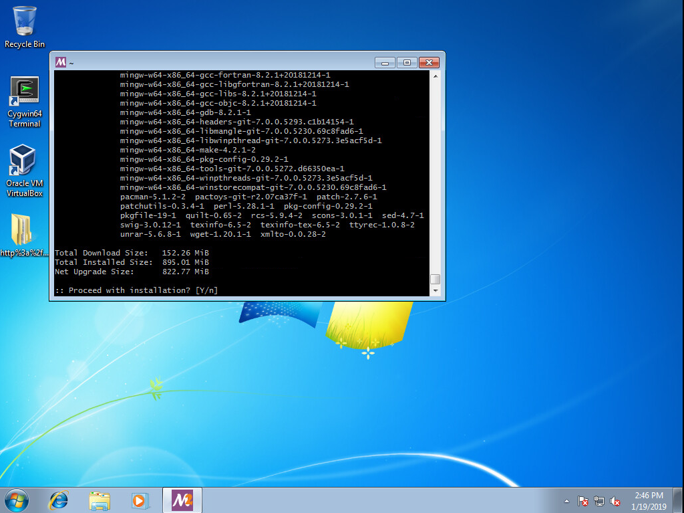Click the 'Proceed with installation?' prompt line
Screen dimensions: 684x513
[136, 290]
